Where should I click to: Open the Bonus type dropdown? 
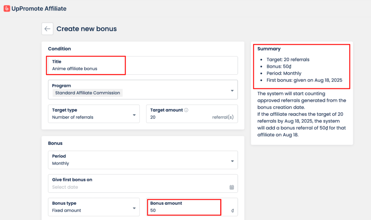94,207
